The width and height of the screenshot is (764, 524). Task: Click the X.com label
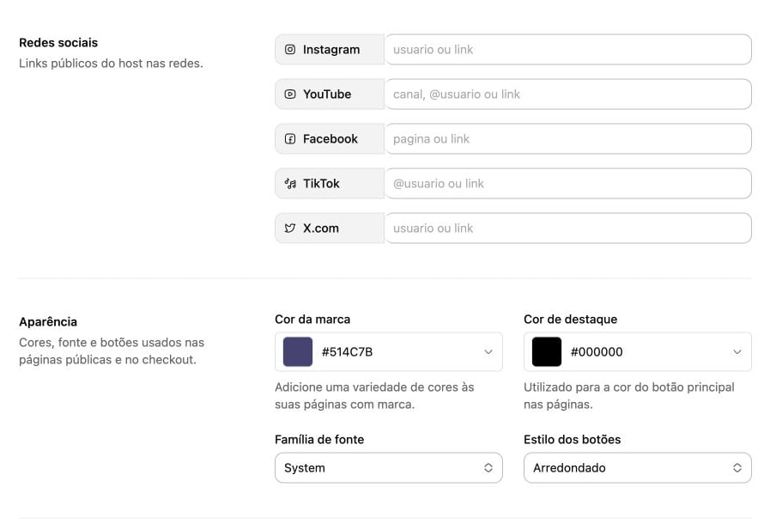(x=320, y=228)
